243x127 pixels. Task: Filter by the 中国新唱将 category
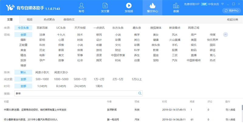(193, 60)
